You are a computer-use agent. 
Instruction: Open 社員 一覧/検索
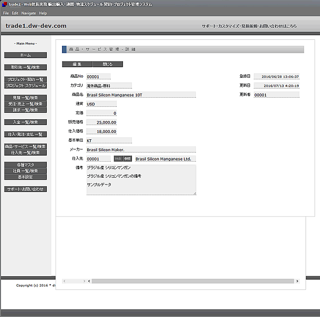26,171
